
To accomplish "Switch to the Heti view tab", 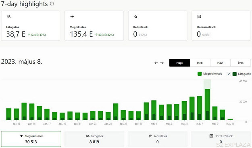I will coord(200,63).
